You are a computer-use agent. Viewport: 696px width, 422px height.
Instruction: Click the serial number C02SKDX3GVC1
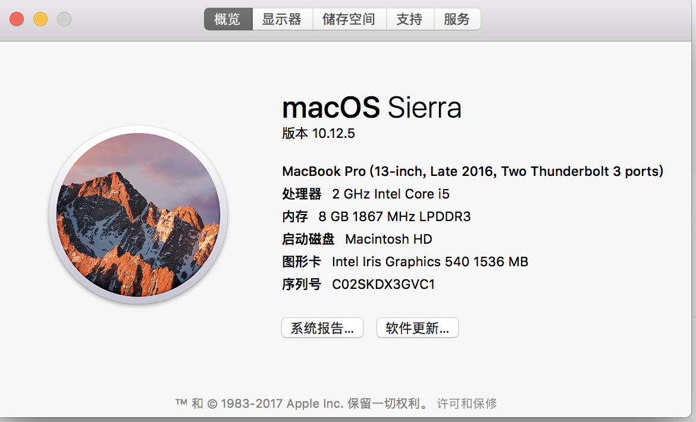coord(383,284)
